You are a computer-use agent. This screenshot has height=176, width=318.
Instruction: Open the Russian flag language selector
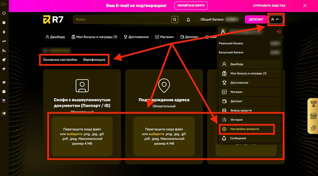pyautogui.click(x=4, y=101)
